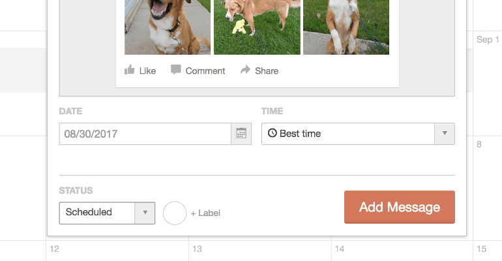The width and height of the screenshot is (502, 261).
Task: Click the thumbs-up Like icon
Action: [130, 70]
